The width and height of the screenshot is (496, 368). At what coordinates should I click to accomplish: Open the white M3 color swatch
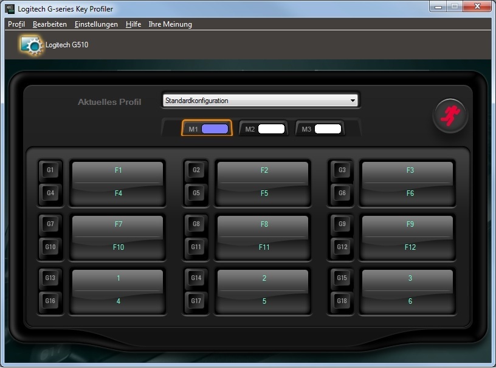(x=328, y=129)
